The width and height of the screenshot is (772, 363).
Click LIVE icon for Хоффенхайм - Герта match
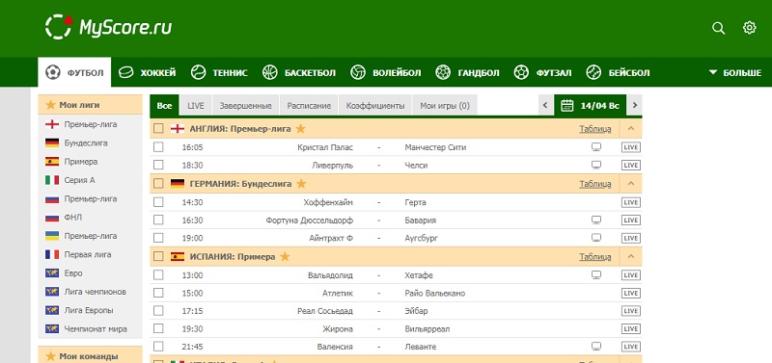point(631,202)
